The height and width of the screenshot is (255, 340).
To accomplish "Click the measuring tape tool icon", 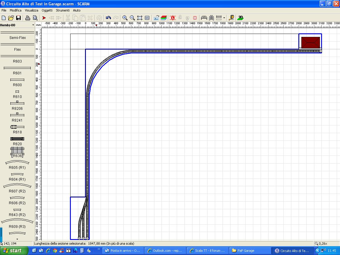I will pyautogui.click(x=231, y=18).
